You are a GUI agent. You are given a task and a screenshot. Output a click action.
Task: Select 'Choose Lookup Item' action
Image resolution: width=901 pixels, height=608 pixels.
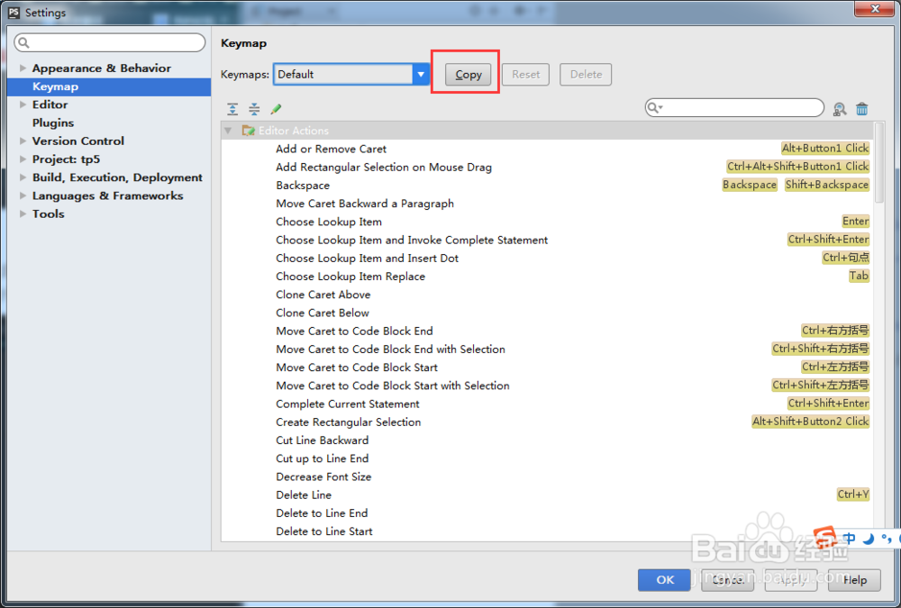point(329,222)
